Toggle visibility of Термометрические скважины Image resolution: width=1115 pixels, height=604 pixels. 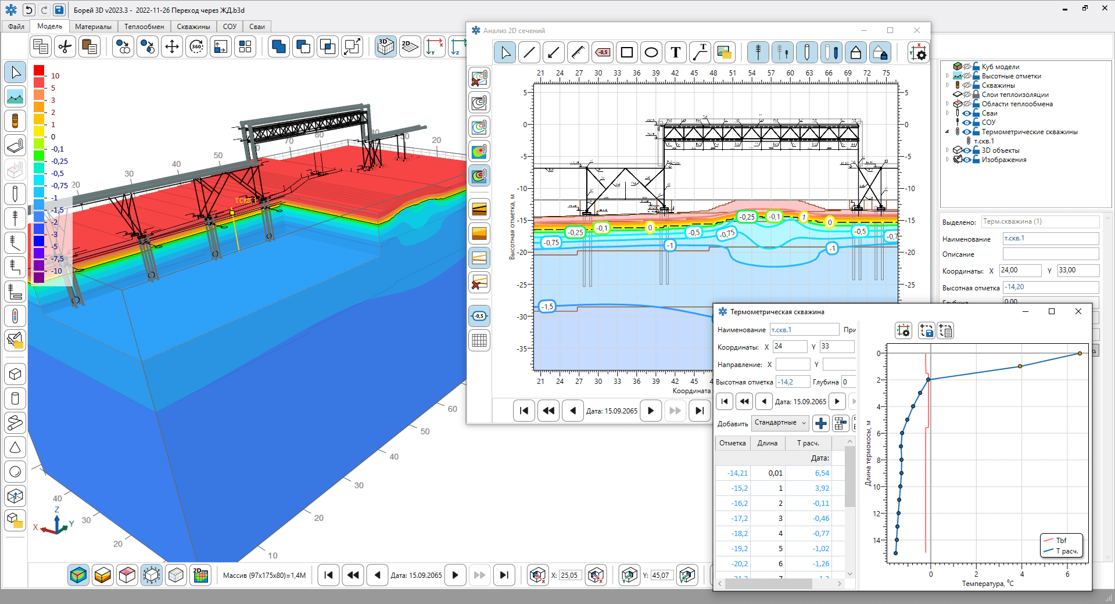[x=967, y=132]
